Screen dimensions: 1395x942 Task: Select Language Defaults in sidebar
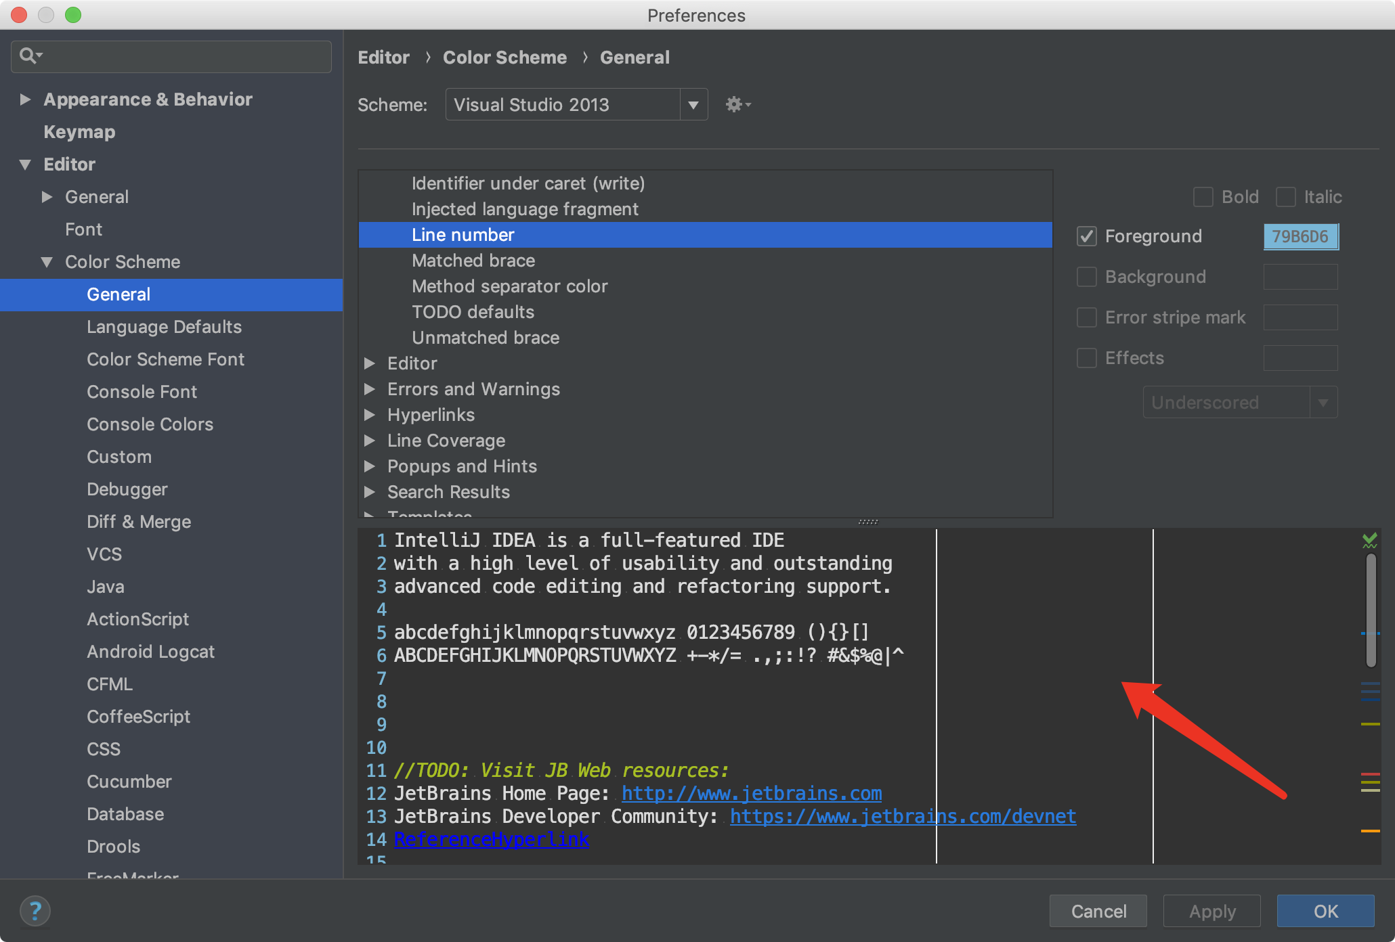click(164, 327)
